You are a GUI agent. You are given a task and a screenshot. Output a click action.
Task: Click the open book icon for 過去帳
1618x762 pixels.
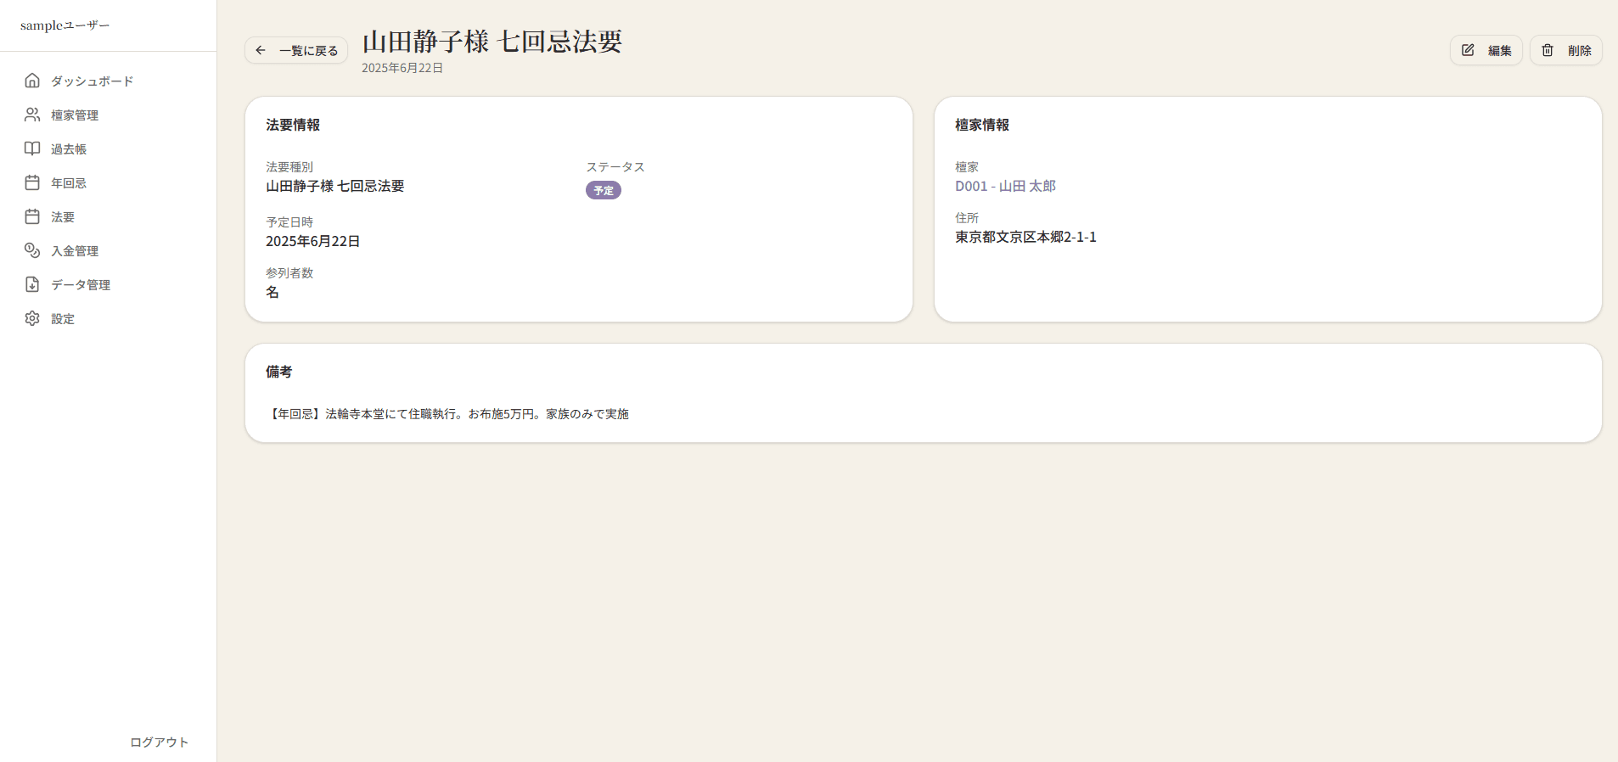(x=32, y=148)
